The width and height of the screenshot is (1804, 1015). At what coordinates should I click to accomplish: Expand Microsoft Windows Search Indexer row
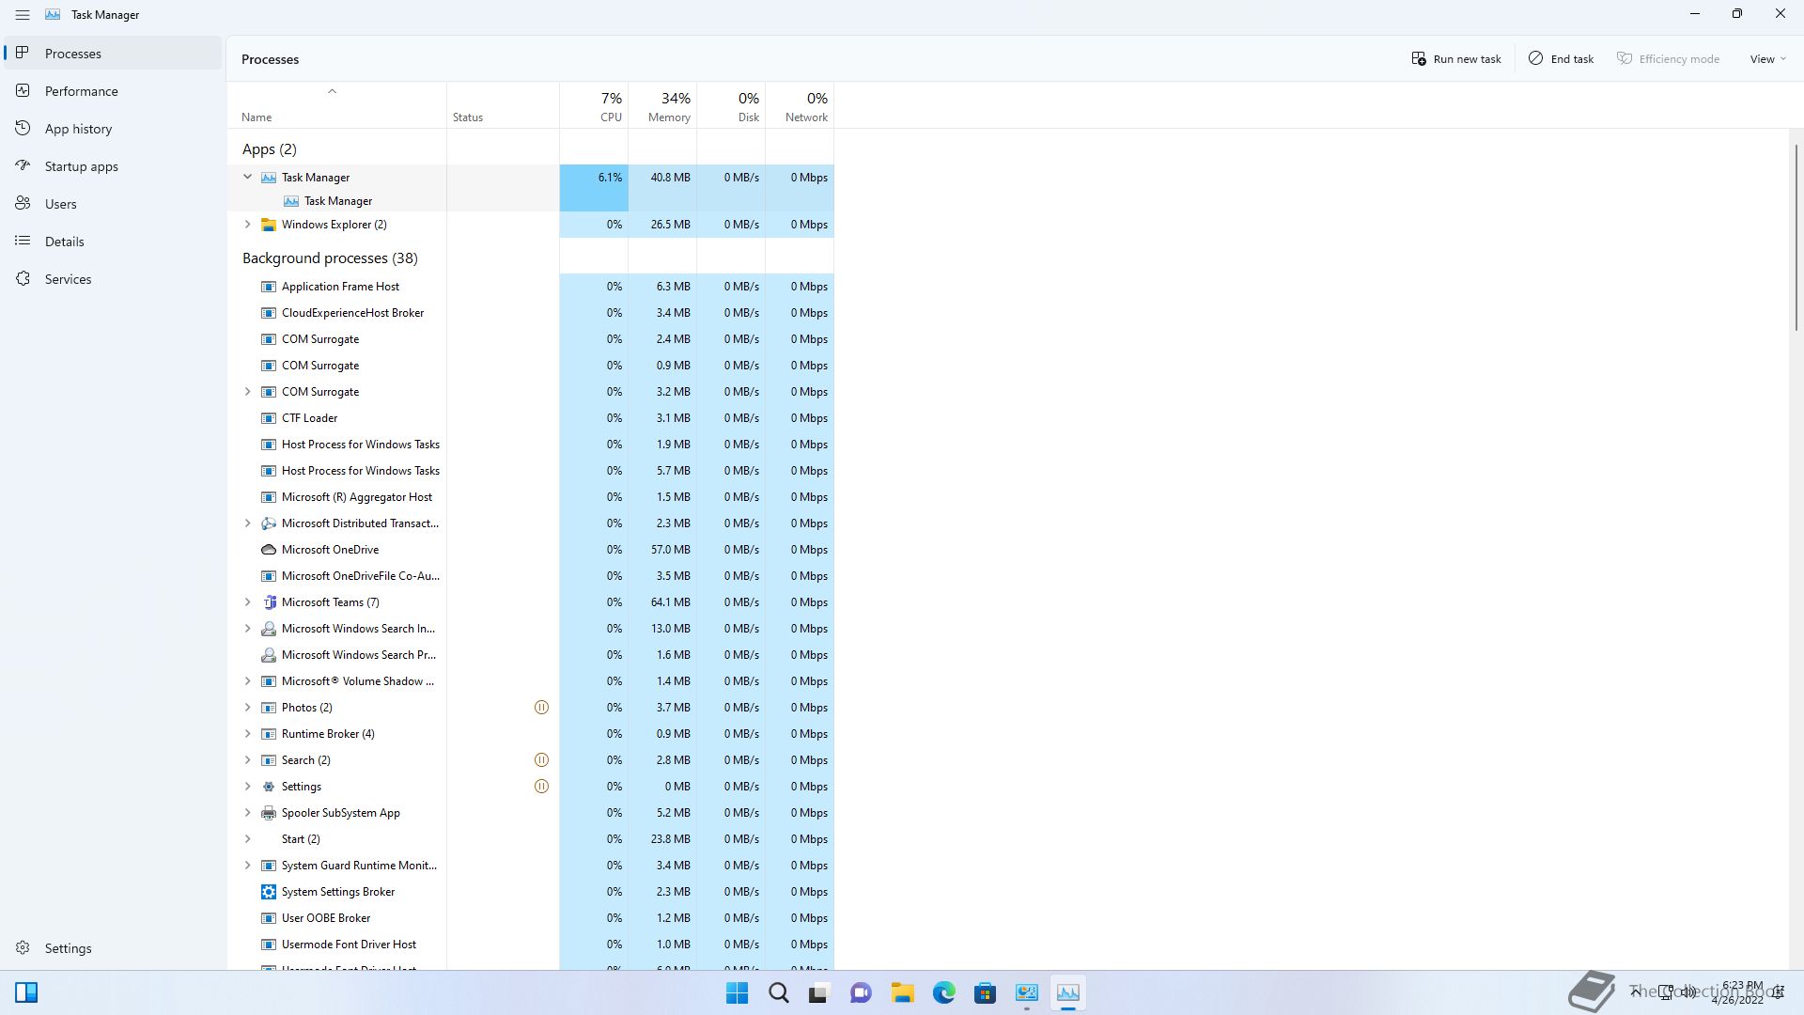point(248,629)
